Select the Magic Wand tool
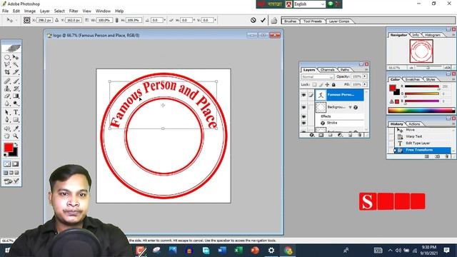The image size is (457, 257). pos(16,64)
